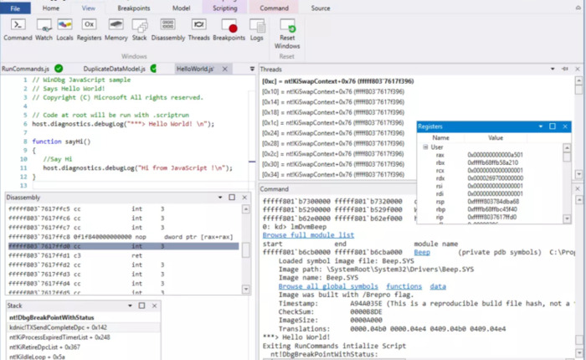Switch to the Scripting ribbon tab

click(224, 8)
